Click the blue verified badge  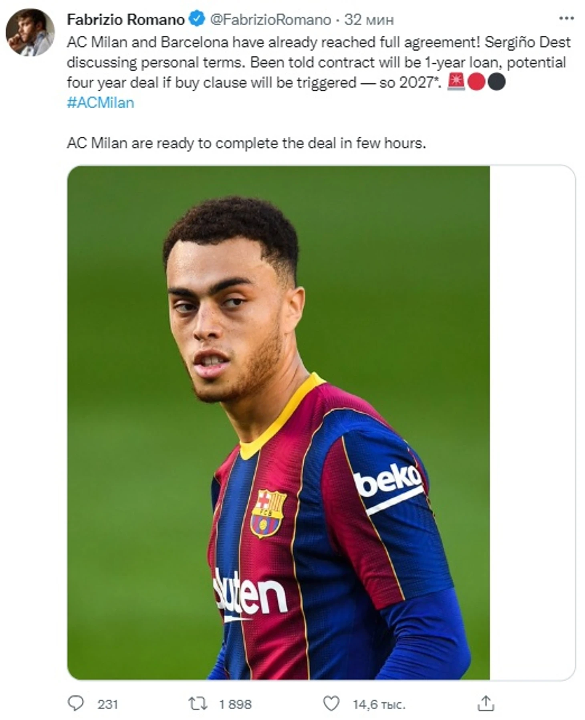click(x=197, y=19)
